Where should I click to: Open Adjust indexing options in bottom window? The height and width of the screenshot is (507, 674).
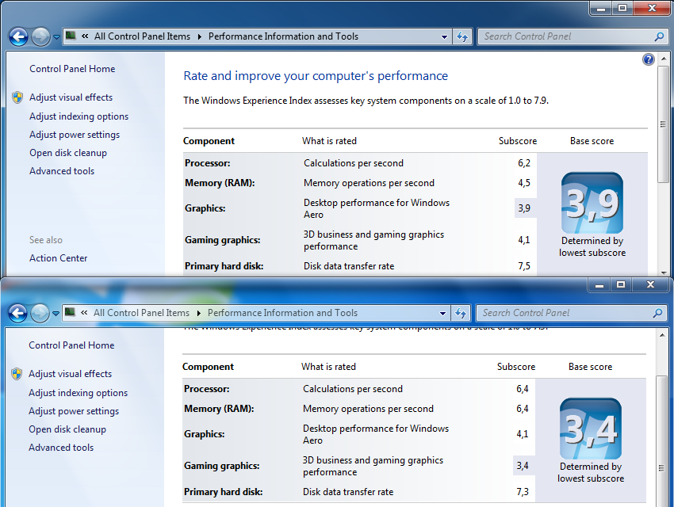pos(78,393)
